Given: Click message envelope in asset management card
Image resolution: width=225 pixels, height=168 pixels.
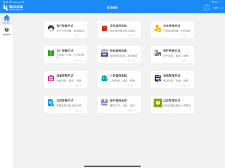Looking at the screenshot, I should tap(184, 60).
